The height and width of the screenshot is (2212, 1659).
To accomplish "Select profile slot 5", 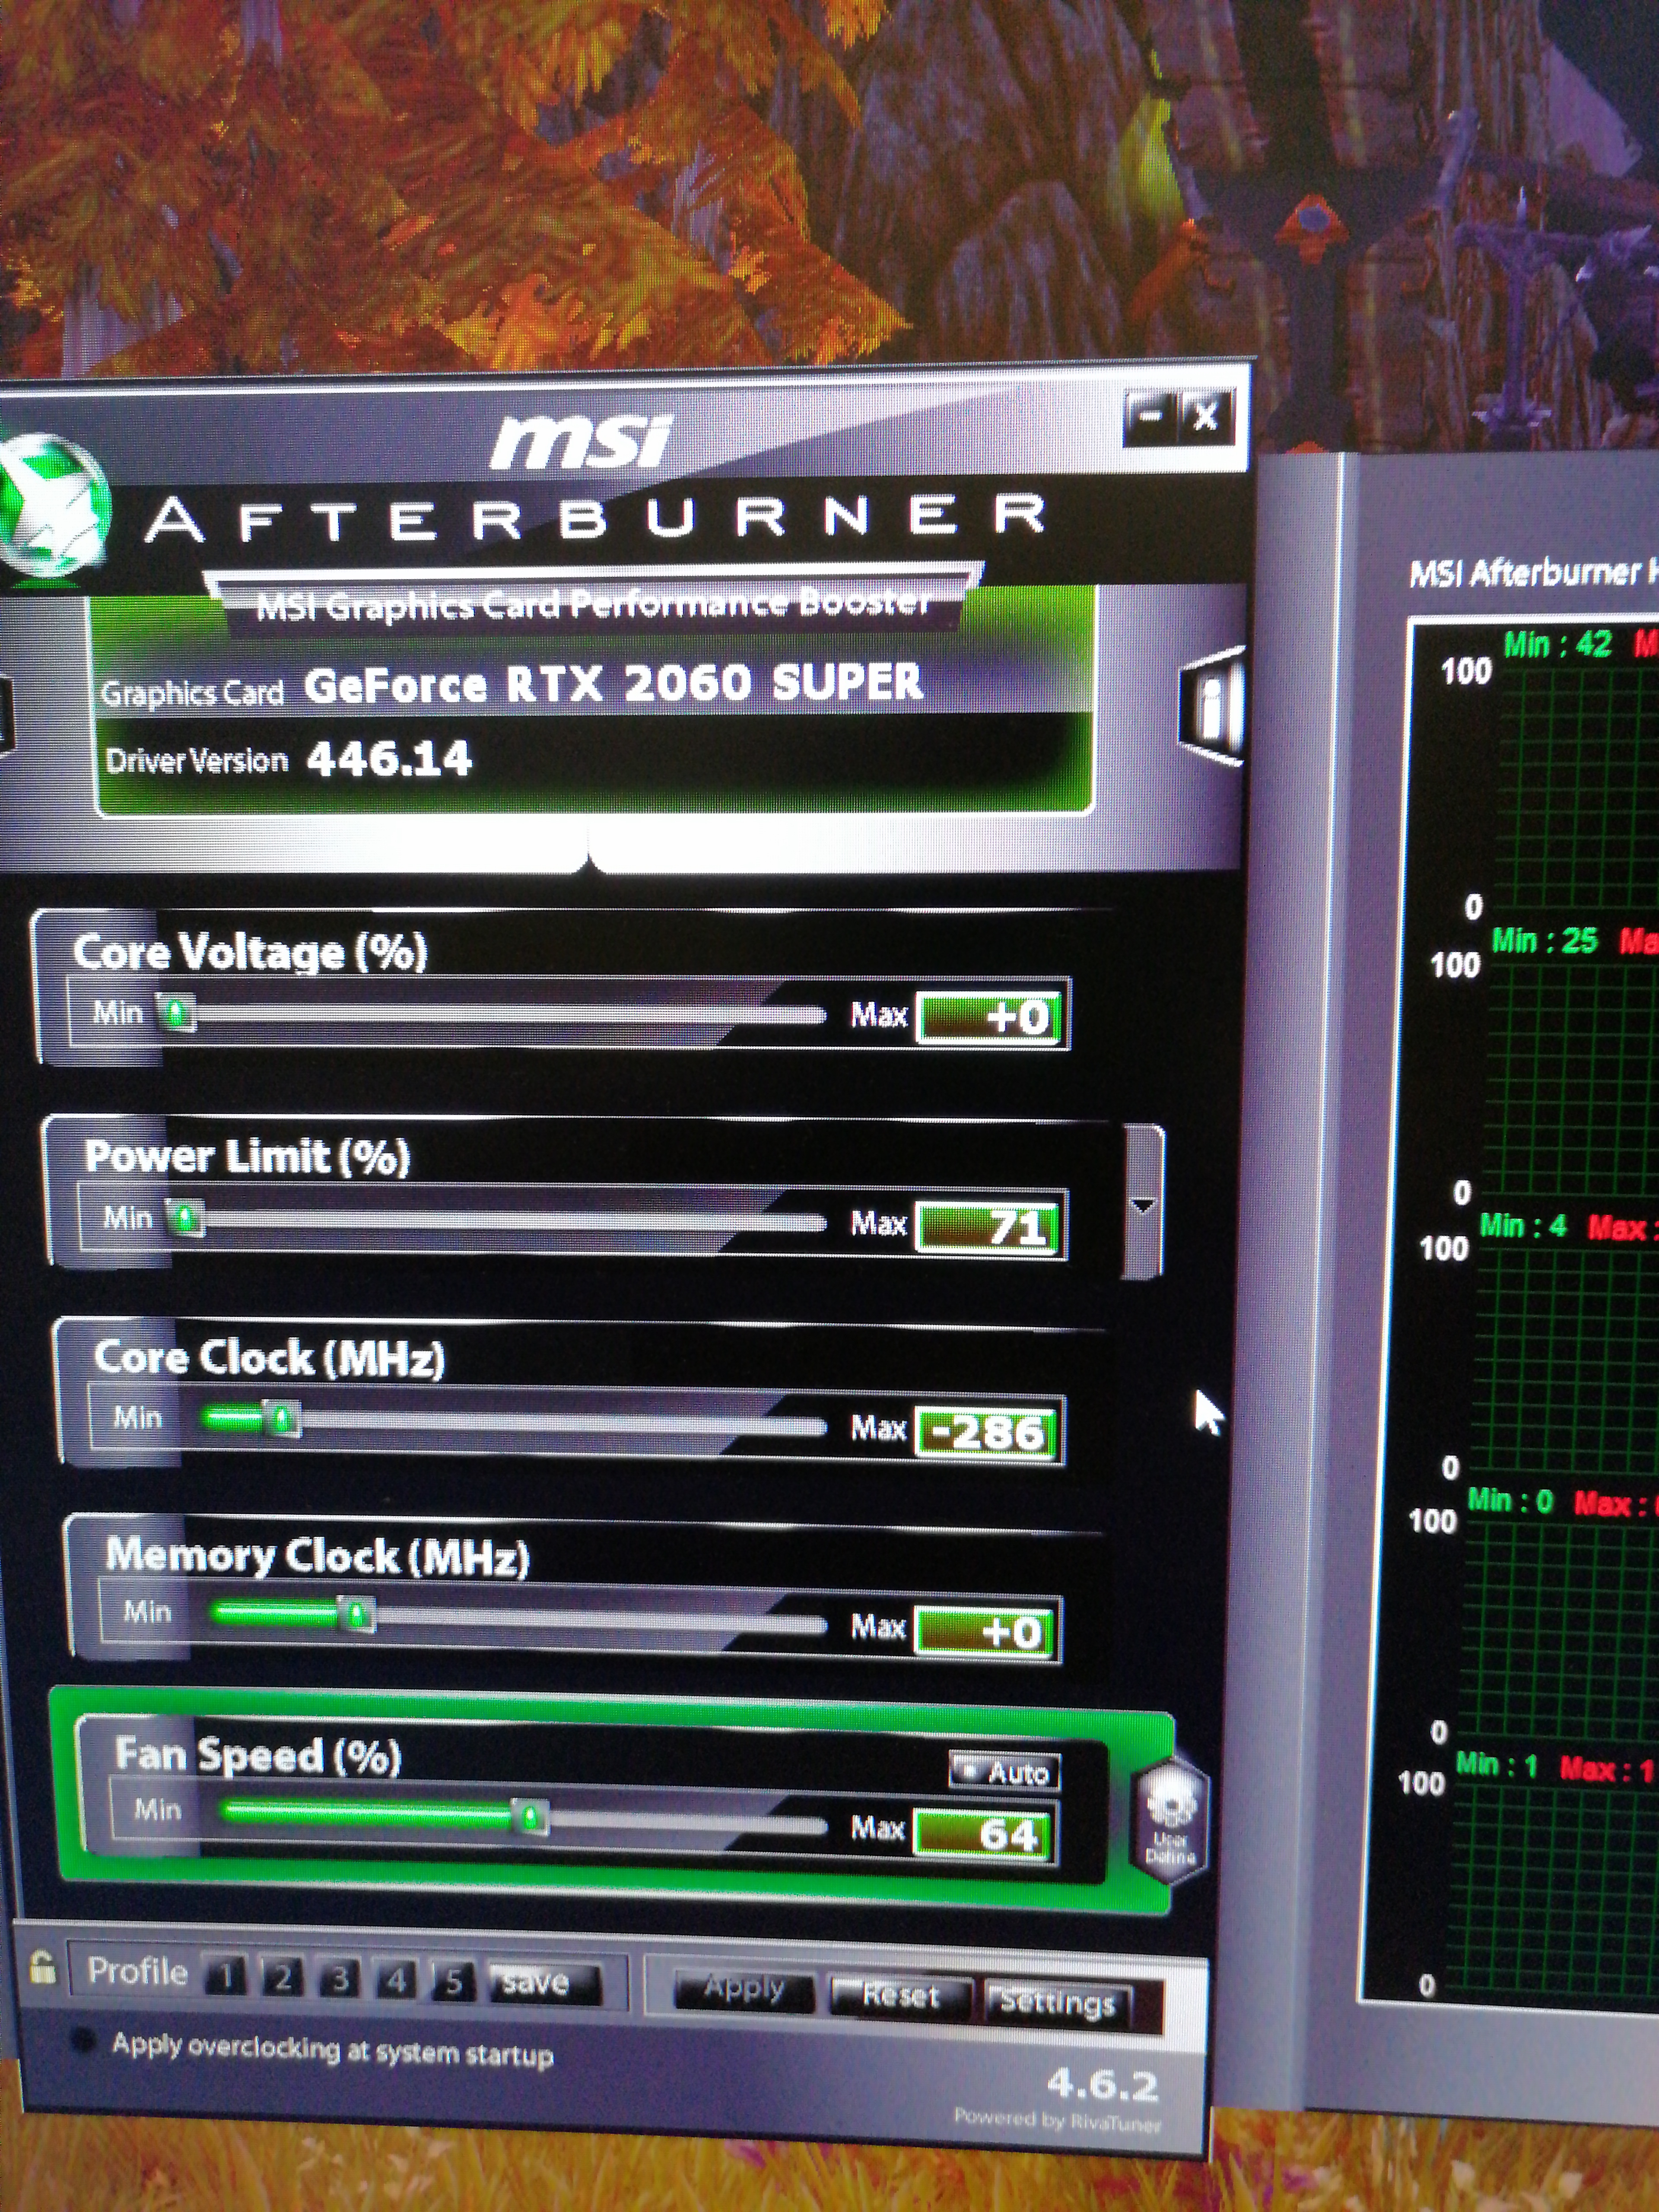I will (x=453, y=1982).
